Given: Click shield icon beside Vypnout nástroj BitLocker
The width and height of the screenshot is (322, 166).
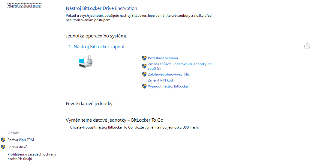Looking at the screenshot, I should (x=144, y=86).
